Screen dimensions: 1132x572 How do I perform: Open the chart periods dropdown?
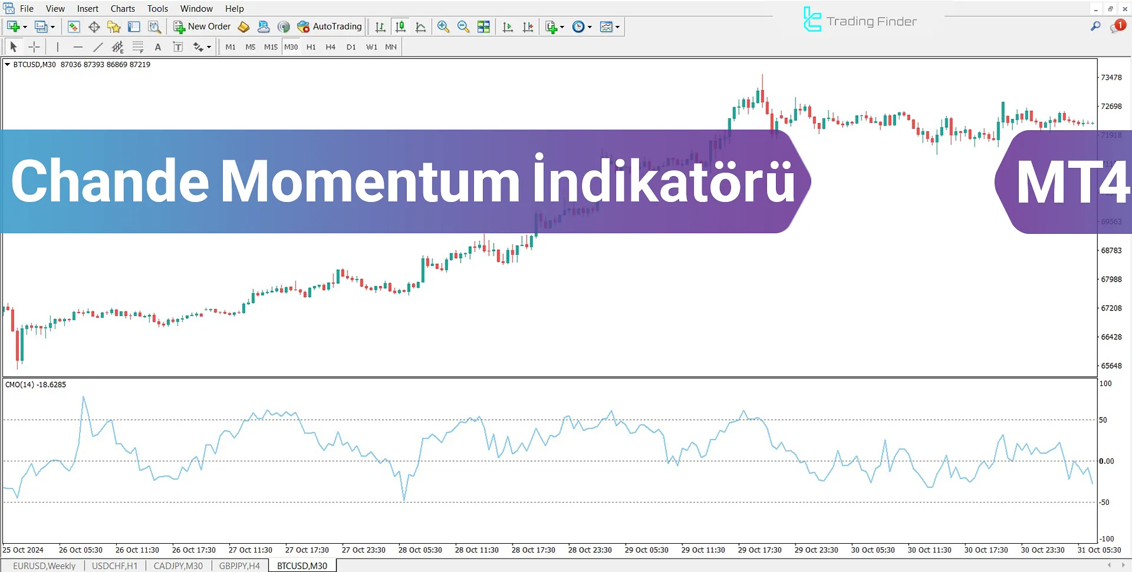581,27
